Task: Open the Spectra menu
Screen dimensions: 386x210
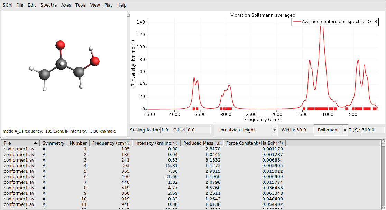Action: (x=48, y=5)
